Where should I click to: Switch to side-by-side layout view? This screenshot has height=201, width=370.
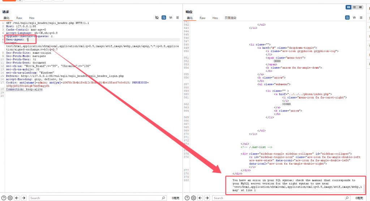coord(348,7)
